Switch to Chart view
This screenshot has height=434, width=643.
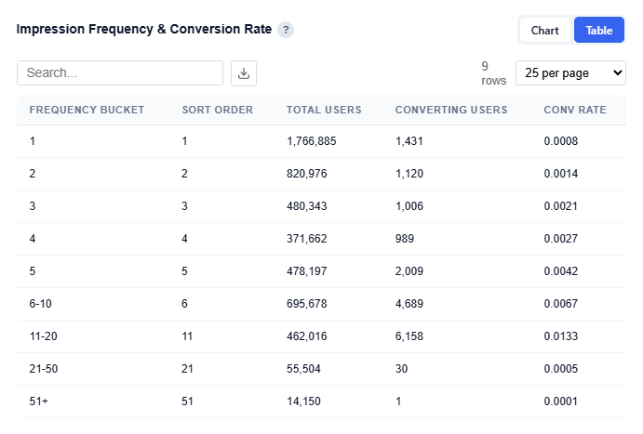(x=544, y=31)
